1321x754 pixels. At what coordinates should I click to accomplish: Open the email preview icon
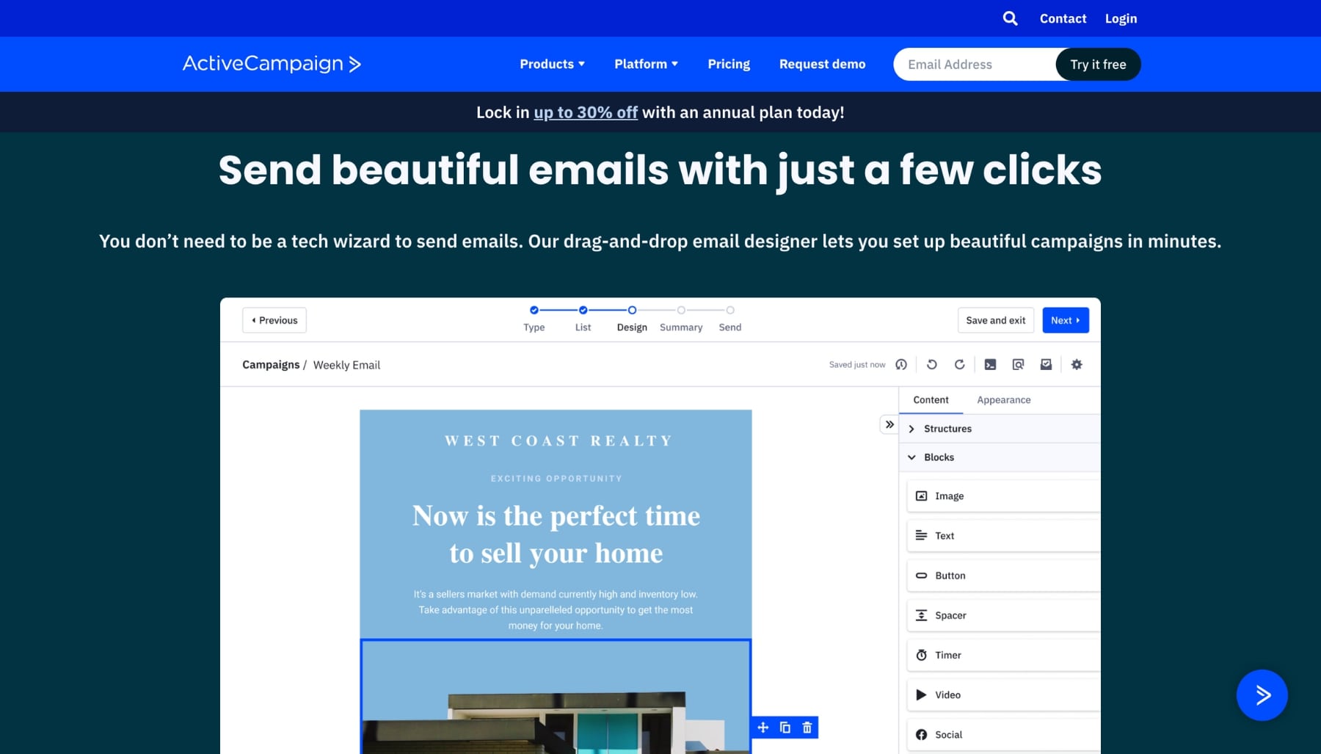[x=1018, y=364]
